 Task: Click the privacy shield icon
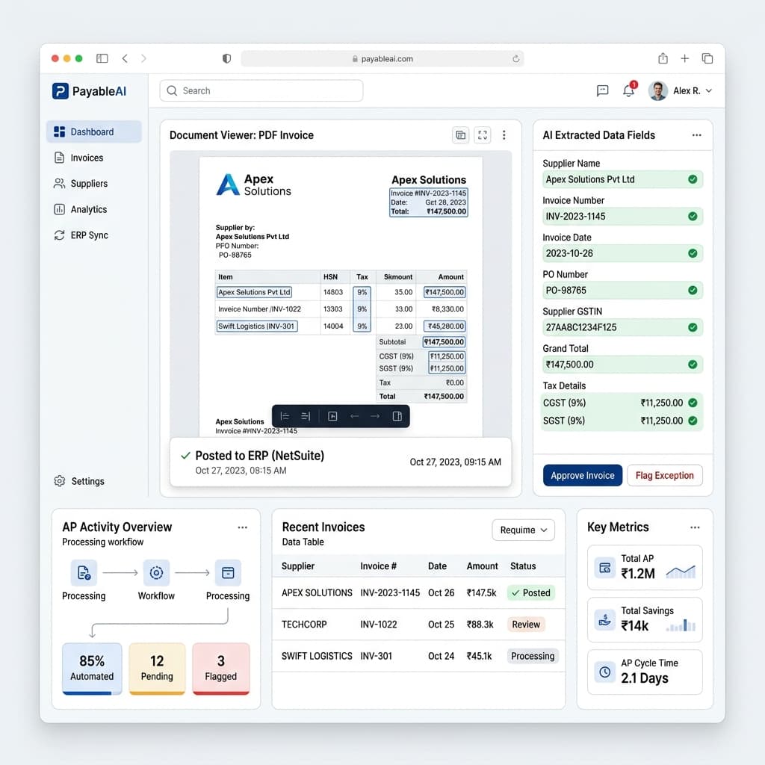226,58
